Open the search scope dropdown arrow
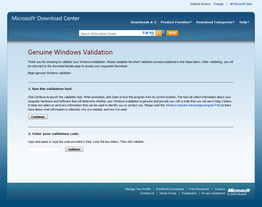The height and width of the screenshot is (207, 262). pos(163,33)
